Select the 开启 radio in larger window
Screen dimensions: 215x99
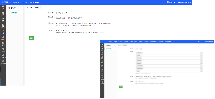click(x=63, y=13)
